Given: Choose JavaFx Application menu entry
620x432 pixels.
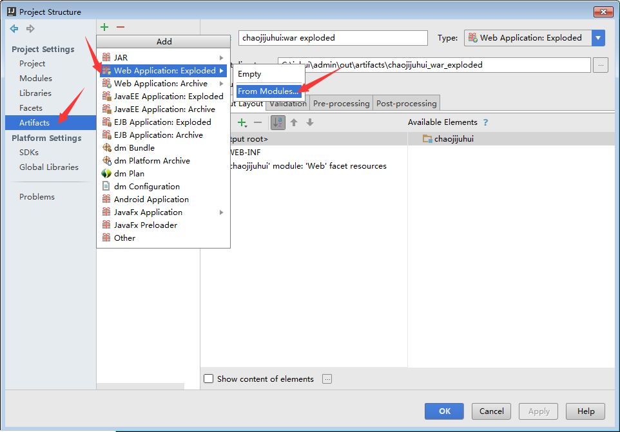Looking at the screenshot, I should (x=163, y=212).
